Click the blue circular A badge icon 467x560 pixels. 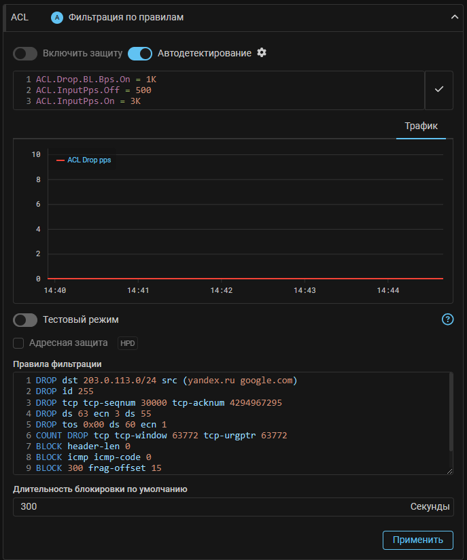57,17
